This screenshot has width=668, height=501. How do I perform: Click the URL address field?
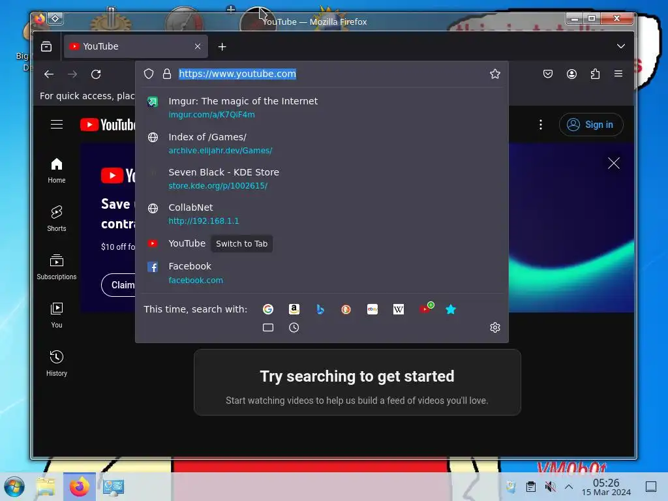[x=322, y=74]
